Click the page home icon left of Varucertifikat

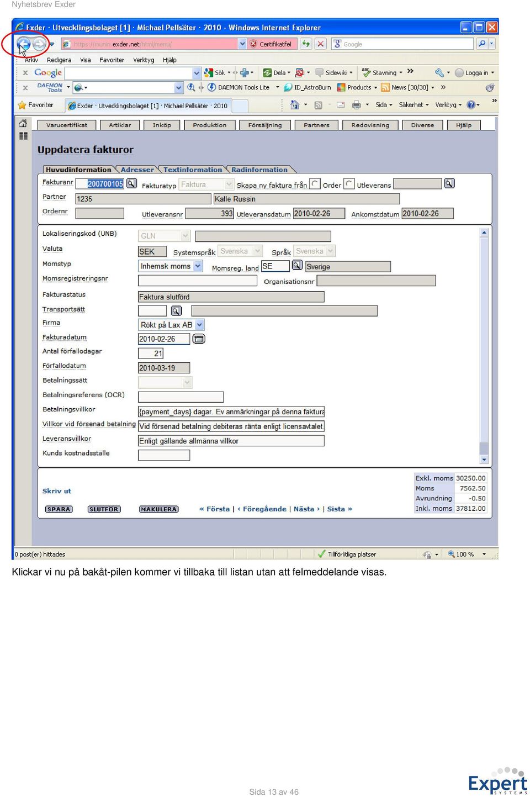pyautogui.click(x=23, y=123)
